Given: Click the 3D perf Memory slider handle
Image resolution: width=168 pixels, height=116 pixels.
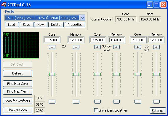Looking at the screenshot, I should [x=156, y=74].
